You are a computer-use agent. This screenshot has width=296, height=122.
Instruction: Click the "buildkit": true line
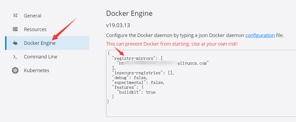pos(136,92)
